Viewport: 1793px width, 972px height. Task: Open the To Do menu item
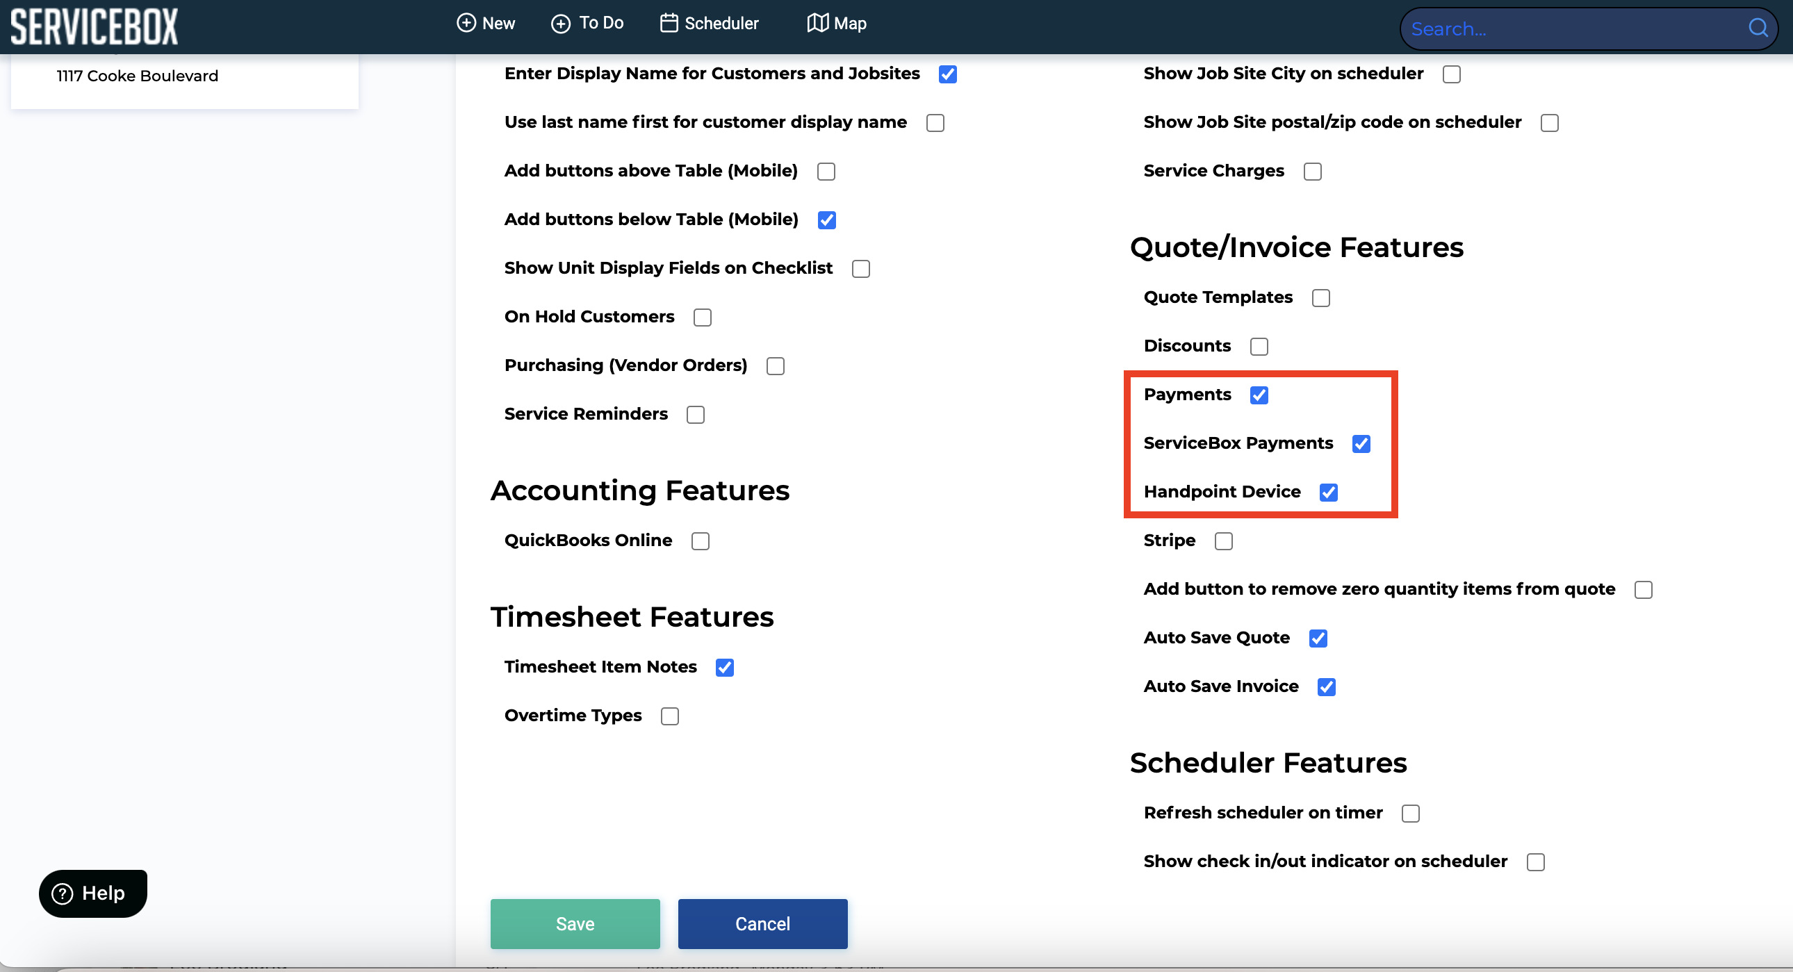pos(600,23)
